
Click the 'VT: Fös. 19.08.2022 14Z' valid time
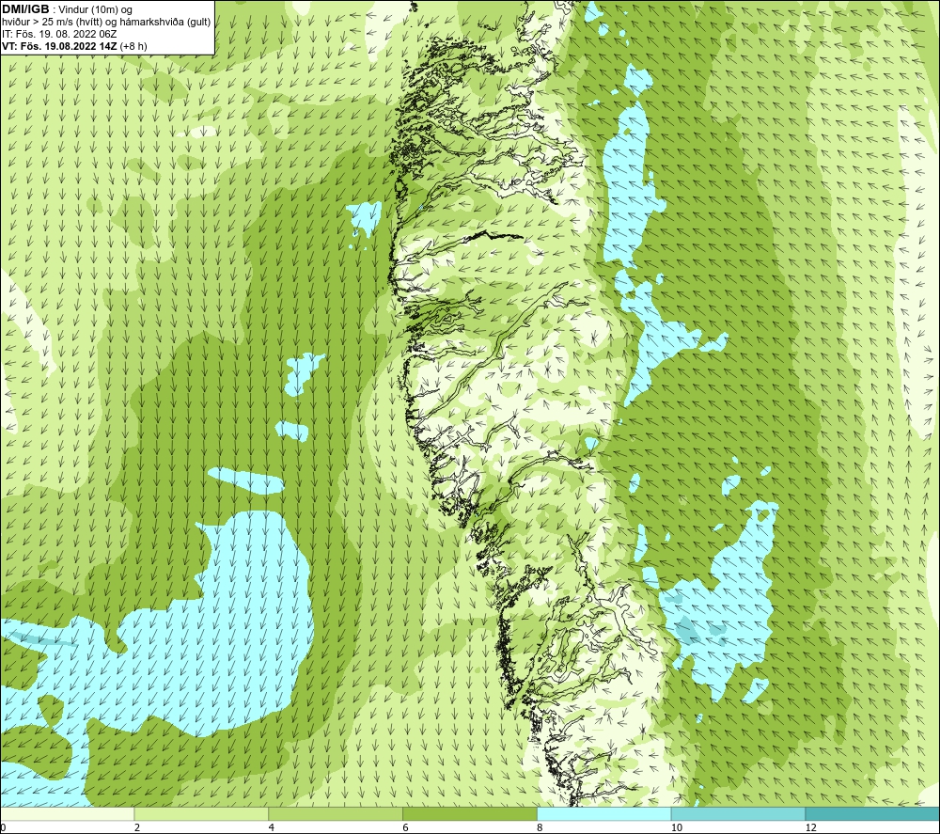pos(59,45)
